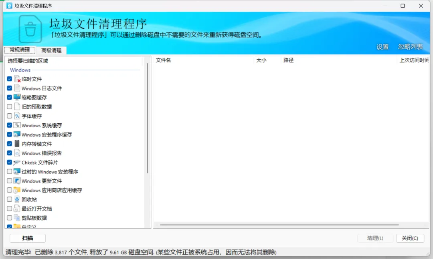The image size is (433, 259).
Task: Click the title bar app icon
Action: (9, 6)
